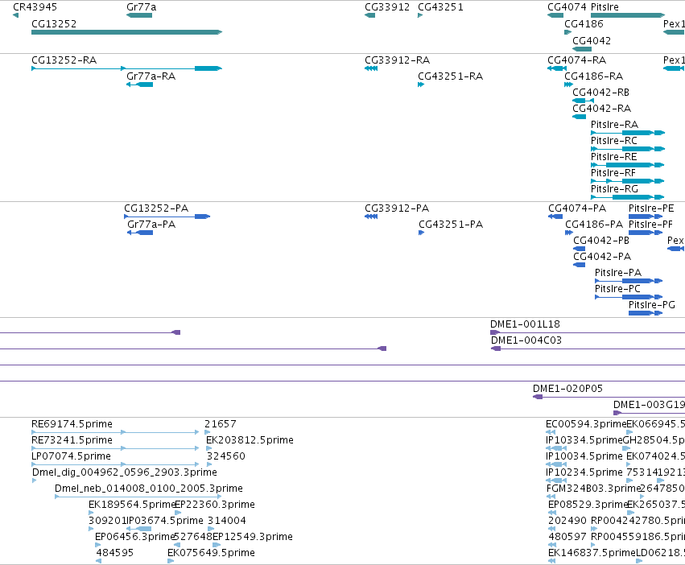Open protein CG4186-PA

click(x=569, y=233)
